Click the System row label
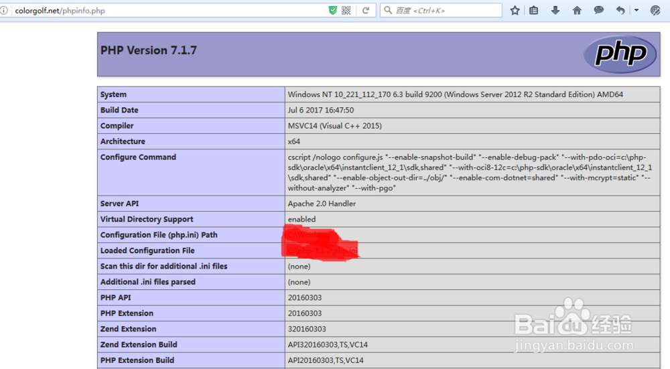The image size is (670, 369). click(x=113, y=94)
